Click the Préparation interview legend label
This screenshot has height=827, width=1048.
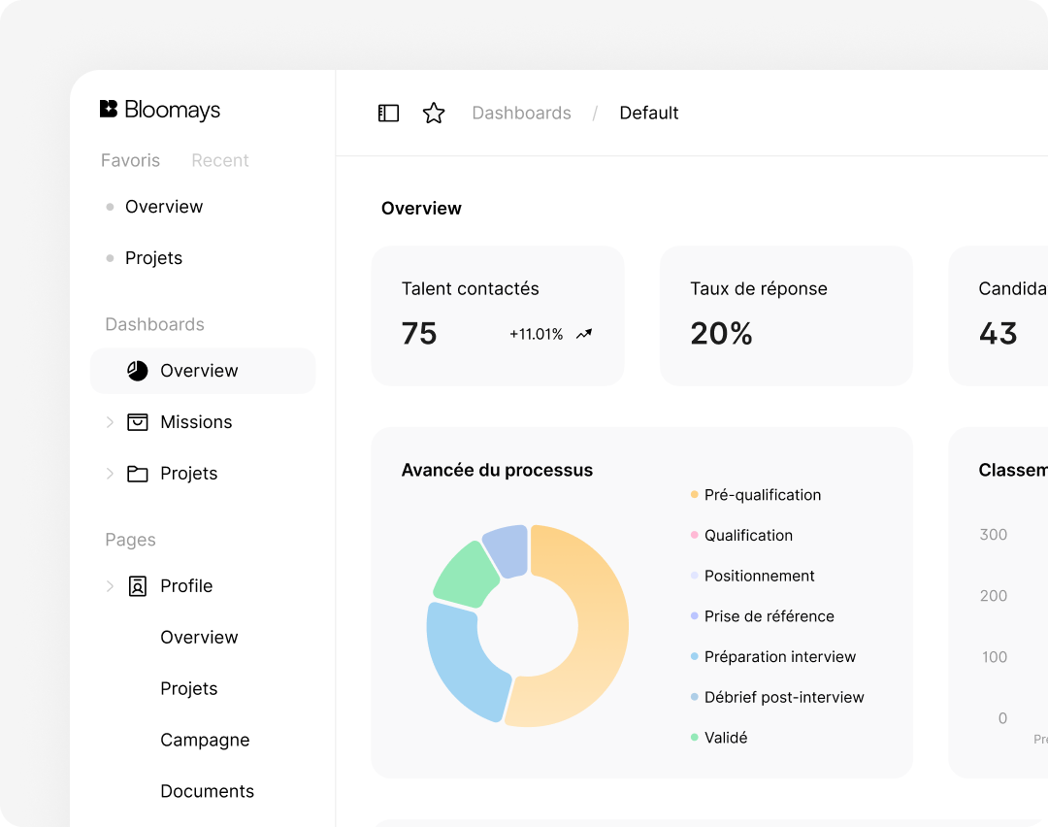[780, 656]
